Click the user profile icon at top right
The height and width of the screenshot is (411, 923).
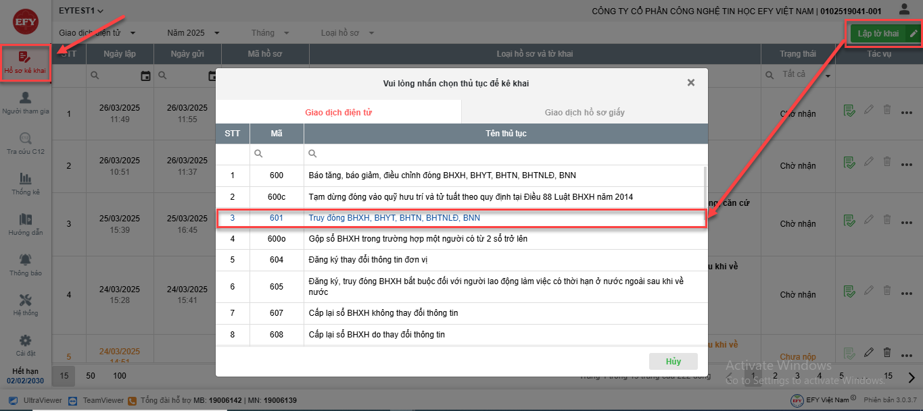point(904,9)
